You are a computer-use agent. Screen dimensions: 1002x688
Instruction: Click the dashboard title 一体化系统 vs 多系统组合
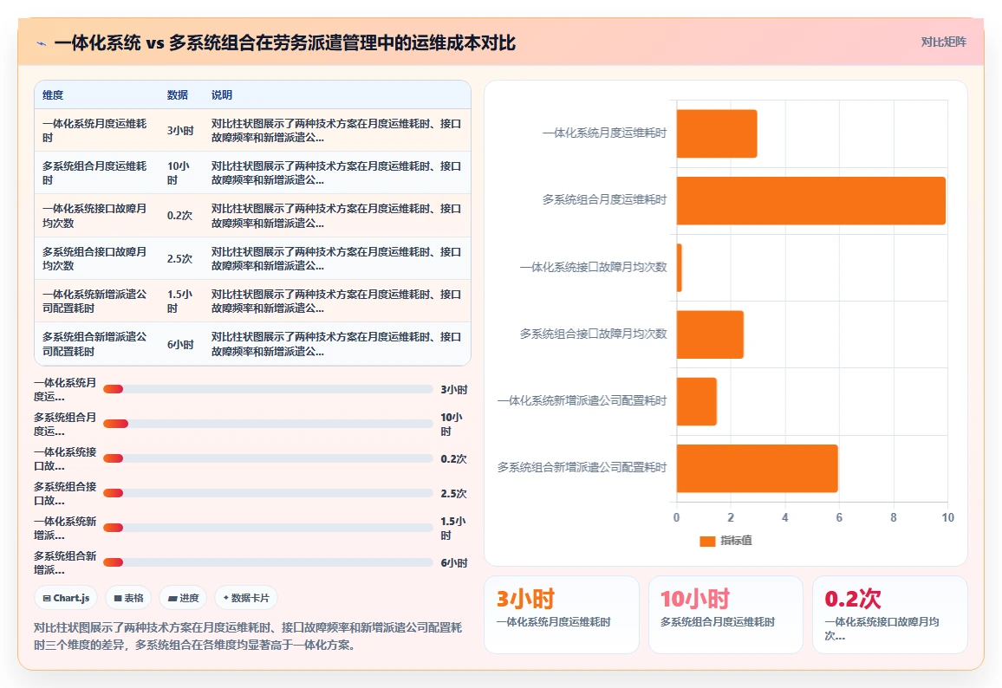pos(284,42)
